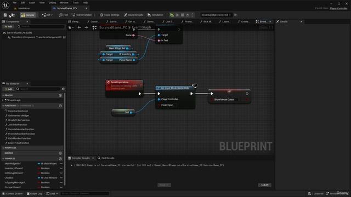Toggle visibility eye for ChatBox variable
This screenshot has height=197, width=351.
coord(61,178)
